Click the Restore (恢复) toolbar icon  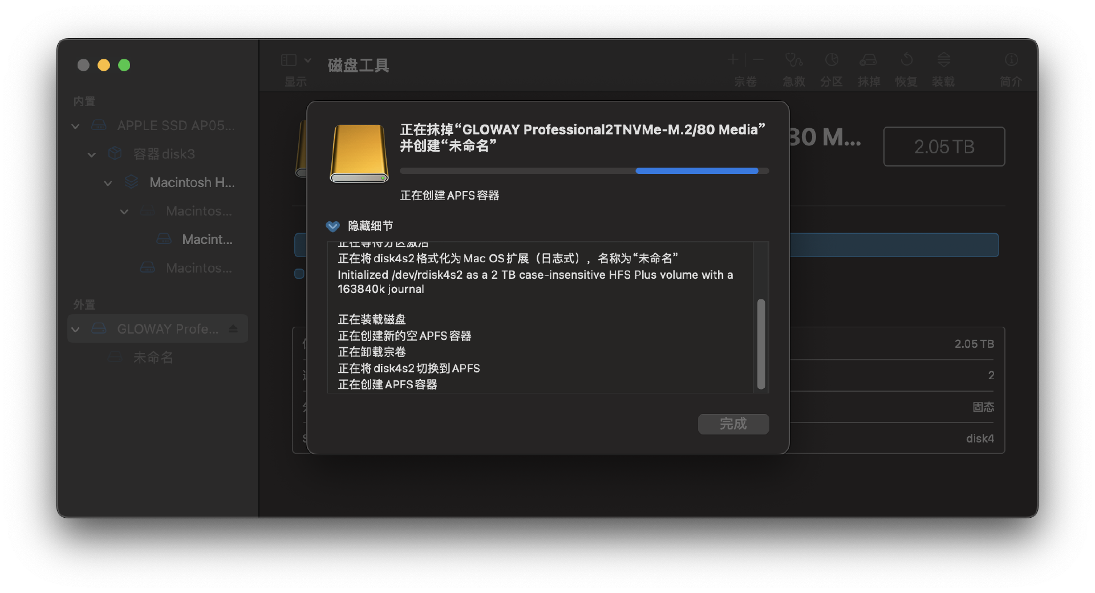[x=906, y=59]
